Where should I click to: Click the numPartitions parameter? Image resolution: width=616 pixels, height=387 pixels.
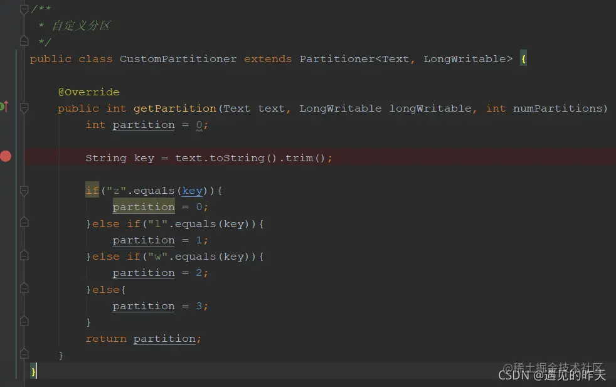(x=558, y=109)
